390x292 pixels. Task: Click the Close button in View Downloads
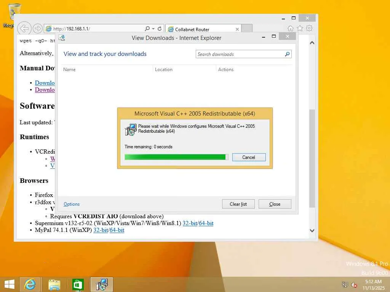click(x=275, y=204)
